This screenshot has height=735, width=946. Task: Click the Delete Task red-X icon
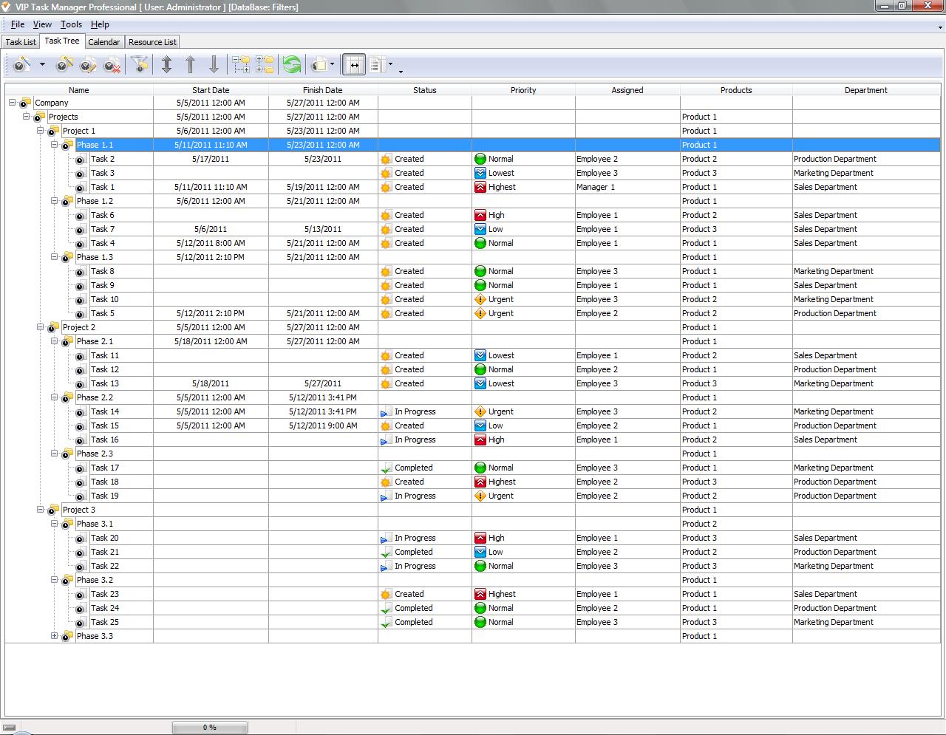pos(112,65)
